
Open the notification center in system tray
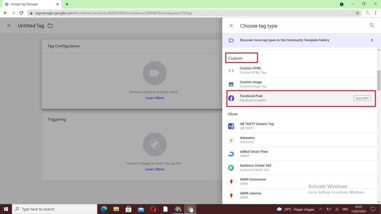(373, 209)
